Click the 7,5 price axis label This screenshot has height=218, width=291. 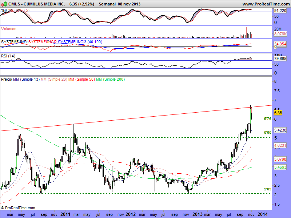[277, 91]
